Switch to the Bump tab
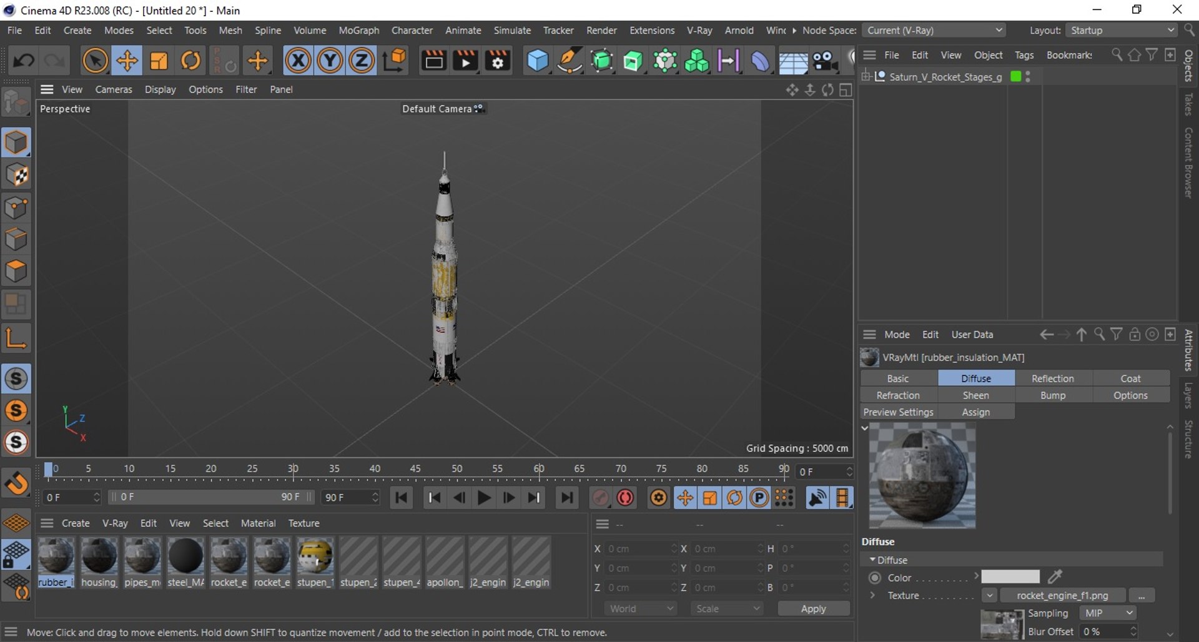Image resolution: width=1199 pixels, height=642 pixels. [x=1053, y=395]
